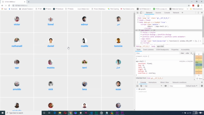Open victor profile card
Image resolution: width=204 pixels, height=115 pixels.
tap(17, 21)
